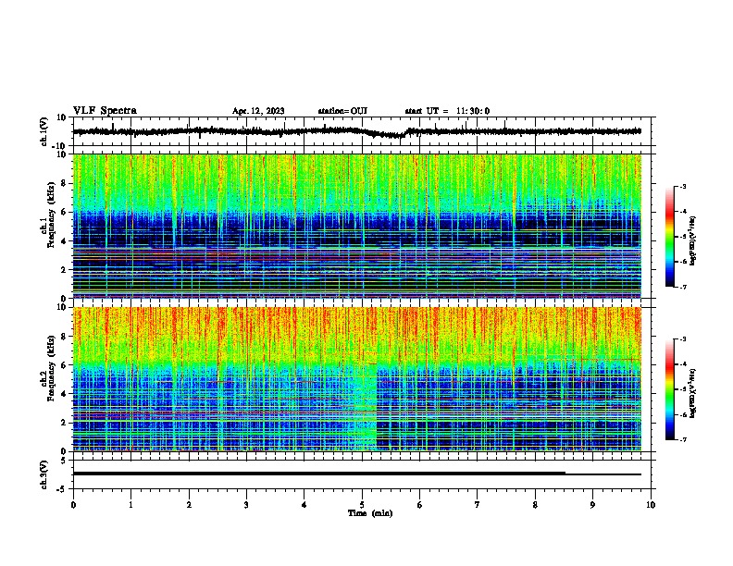Click ch.2 color scale log(PSD) unit label
This screenshot has width=733, height=566.
tap(693, 393)
